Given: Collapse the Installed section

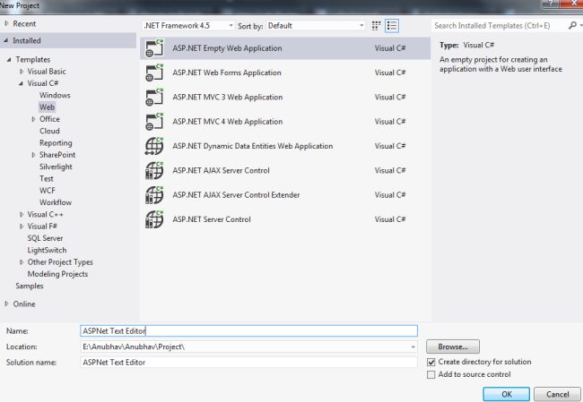Looking at the screenshot, I should coord(6,40).
